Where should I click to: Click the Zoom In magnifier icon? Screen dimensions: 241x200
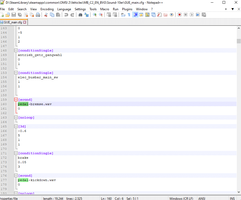point(95,15)
